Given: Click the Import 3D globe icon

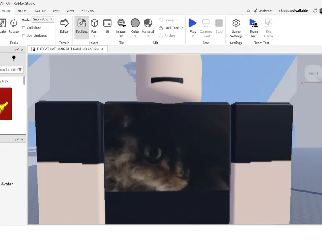Looking at the screenshot, I should (x=121, y=23).
